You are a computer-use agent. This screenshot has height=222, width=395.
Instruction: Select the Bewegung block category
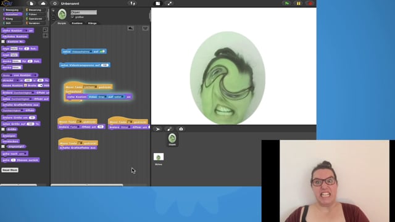[12, 10]
